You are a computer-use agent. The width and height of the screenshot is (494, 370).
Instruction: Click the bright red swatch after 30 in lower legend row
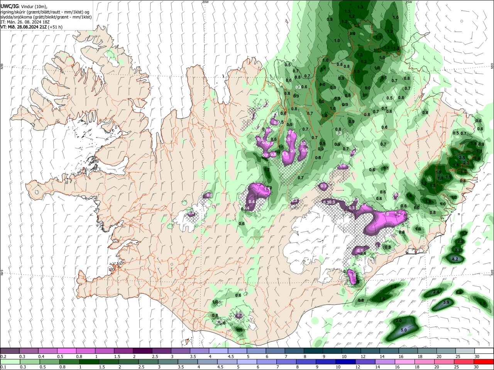484,362
